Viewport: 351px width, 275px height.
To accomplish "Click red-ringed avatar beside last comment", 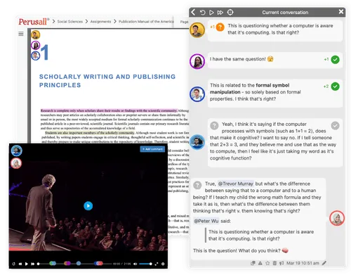I will [x=337, y=218].
